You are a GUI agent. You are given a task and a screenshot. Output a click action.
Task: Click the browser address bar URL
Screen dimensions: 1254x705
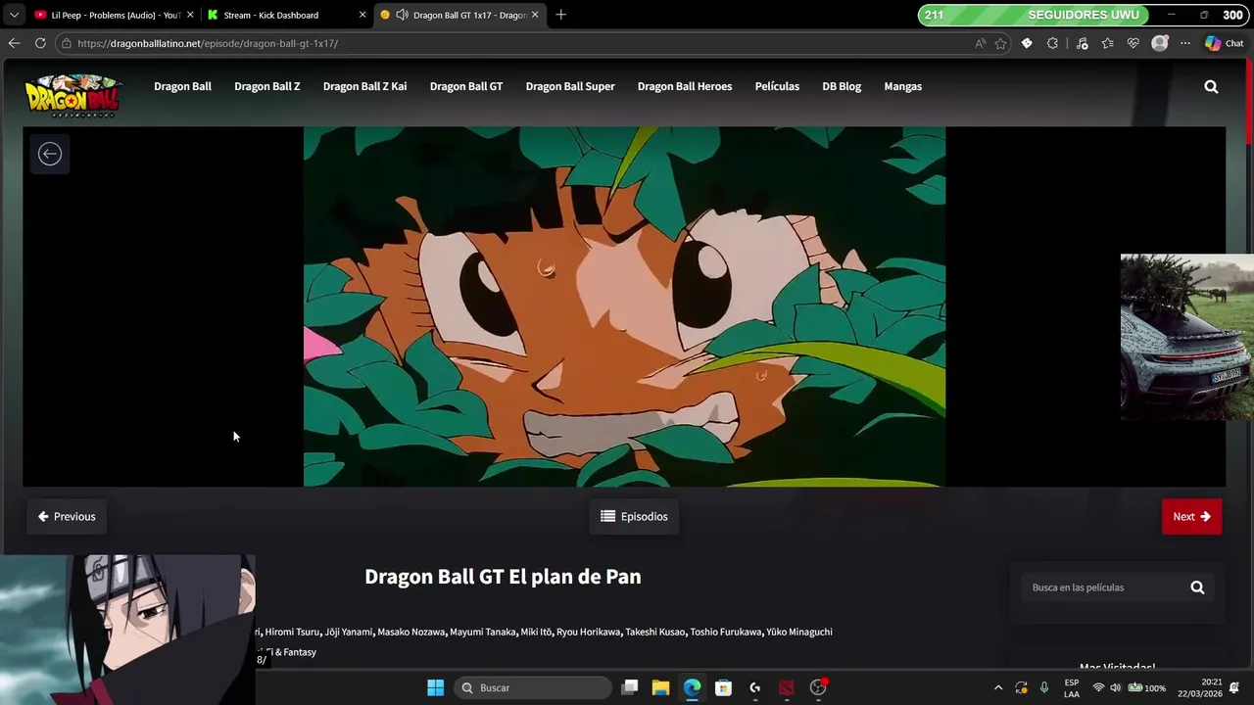point(208,43)
